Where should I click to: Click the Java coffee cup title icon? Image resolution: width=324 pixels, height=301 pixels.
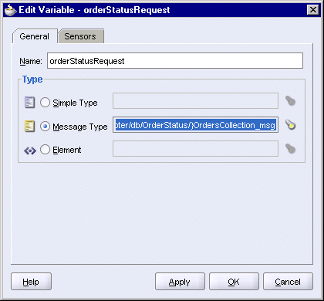pyautogui.click(x=11, y=10)
